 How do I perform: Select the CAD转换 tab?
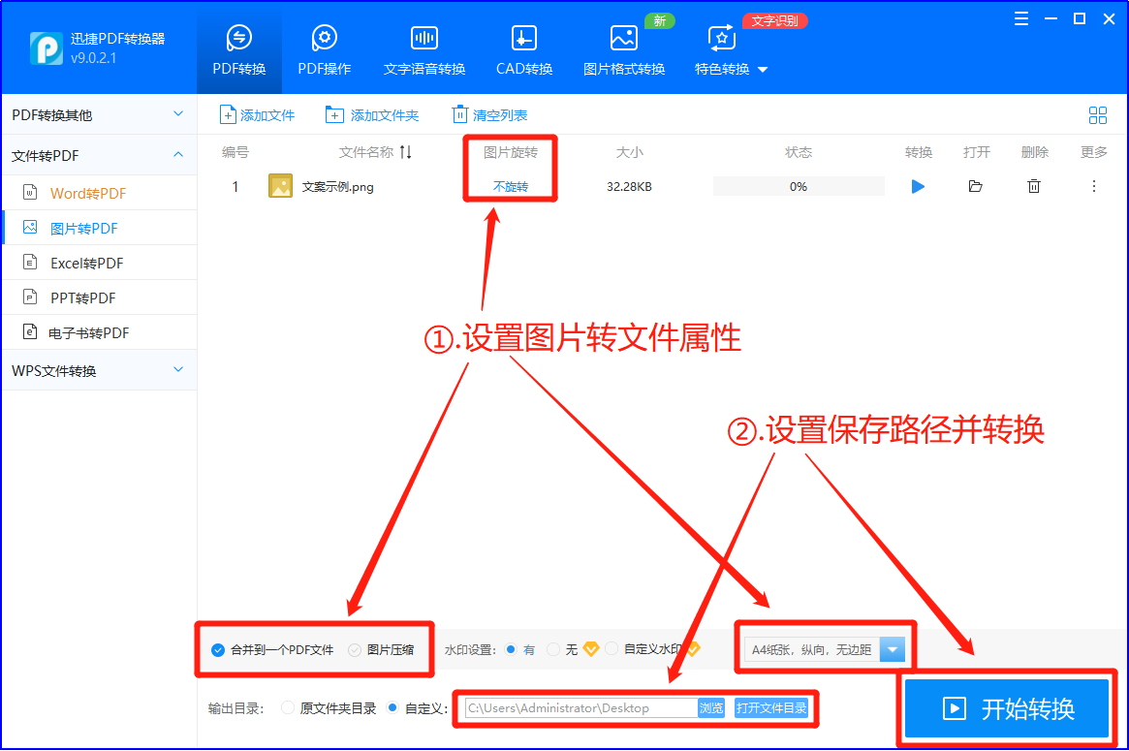[x=523, y=49]
